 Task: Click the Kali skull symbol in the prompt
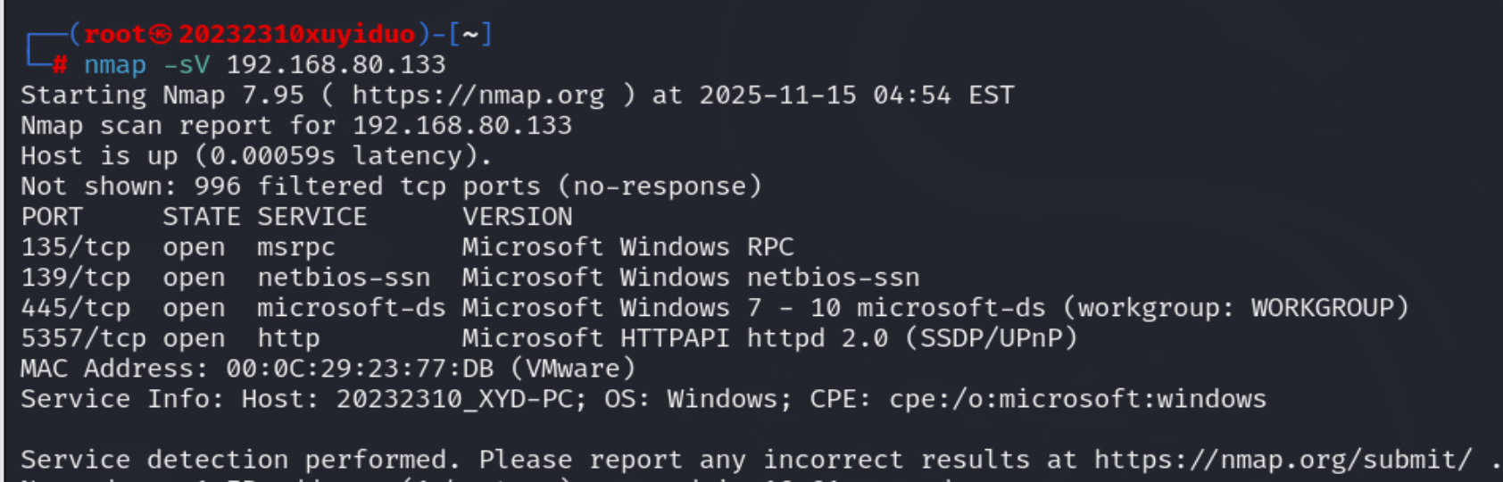pos(161,35)
